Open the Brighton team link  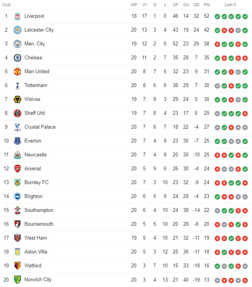point(33,196)
